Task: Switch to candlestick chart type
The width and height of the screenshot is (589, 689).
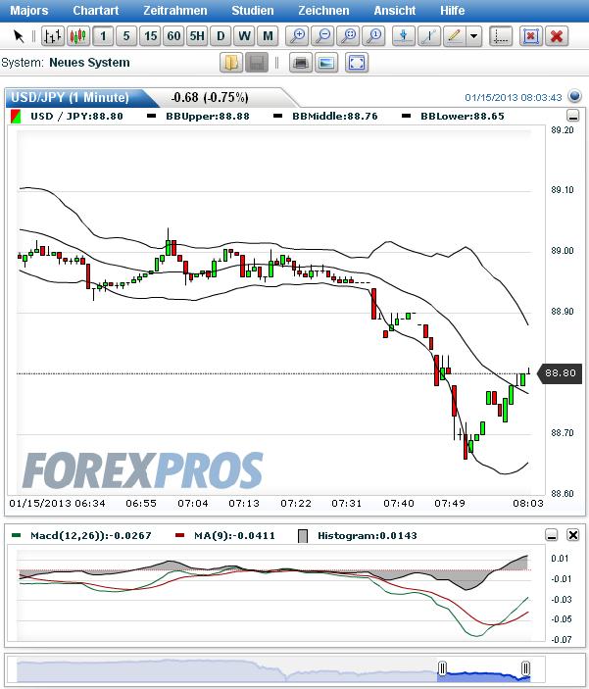Action: (x=78, y=36)
